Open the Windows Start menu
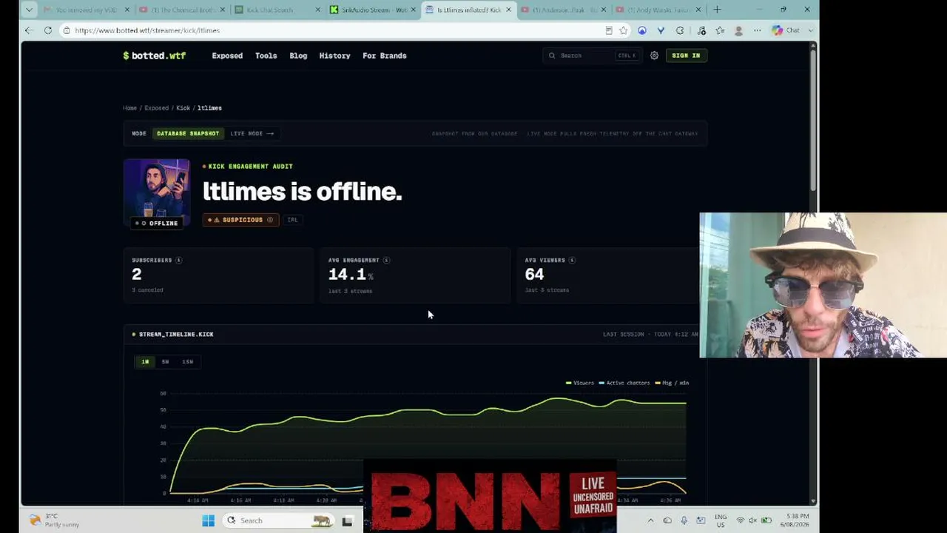Screen dimensions: 947x533 (x=208, y=520)
